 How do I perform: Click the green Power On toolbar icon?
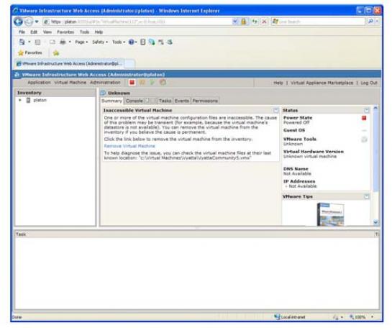coord(152,83)
